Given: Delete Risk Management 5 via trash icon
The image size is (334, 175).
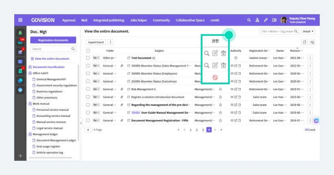Looking at the screenshot, I should (240, 89).
